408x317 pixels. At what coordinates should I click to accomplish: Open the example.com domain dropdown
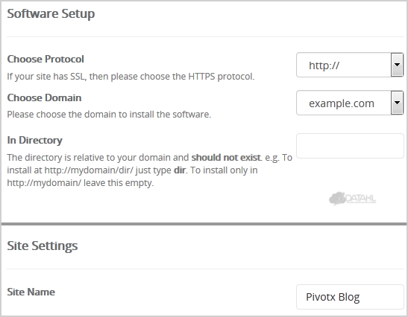[x=350, y=103]
